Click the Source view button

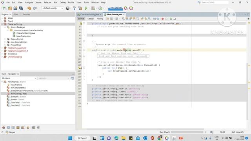coord(81,19)
